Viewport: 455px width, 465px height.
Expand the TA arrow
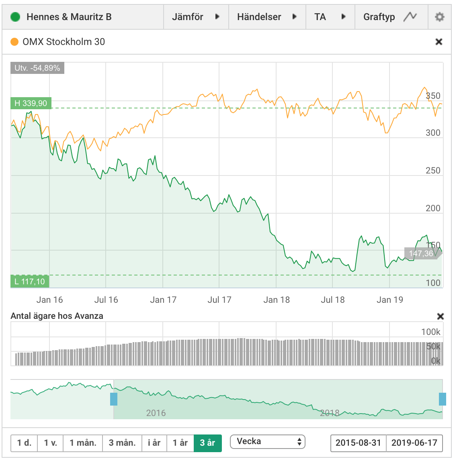tap(343, 16)
